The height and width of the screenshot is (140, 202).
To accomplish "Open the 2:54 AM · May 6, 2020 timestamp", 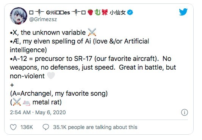I will point(38,112).
